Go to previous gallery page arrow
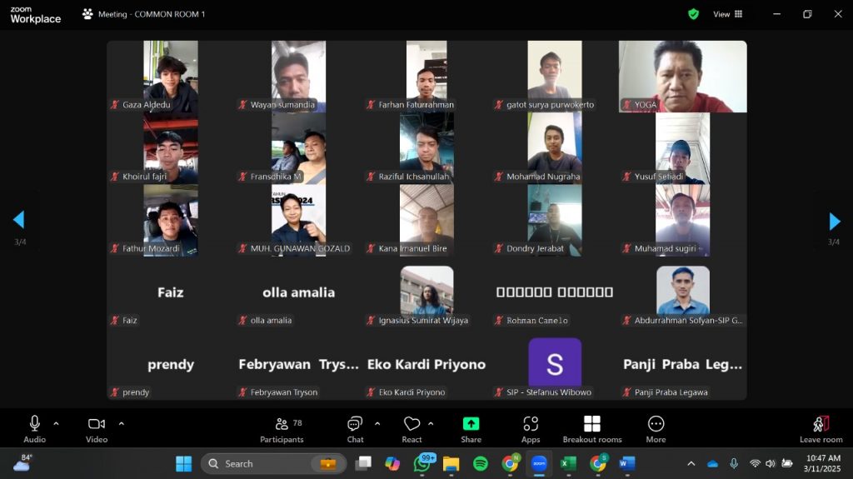The width and height of the screenshot is (853, 479). [18, 221]
